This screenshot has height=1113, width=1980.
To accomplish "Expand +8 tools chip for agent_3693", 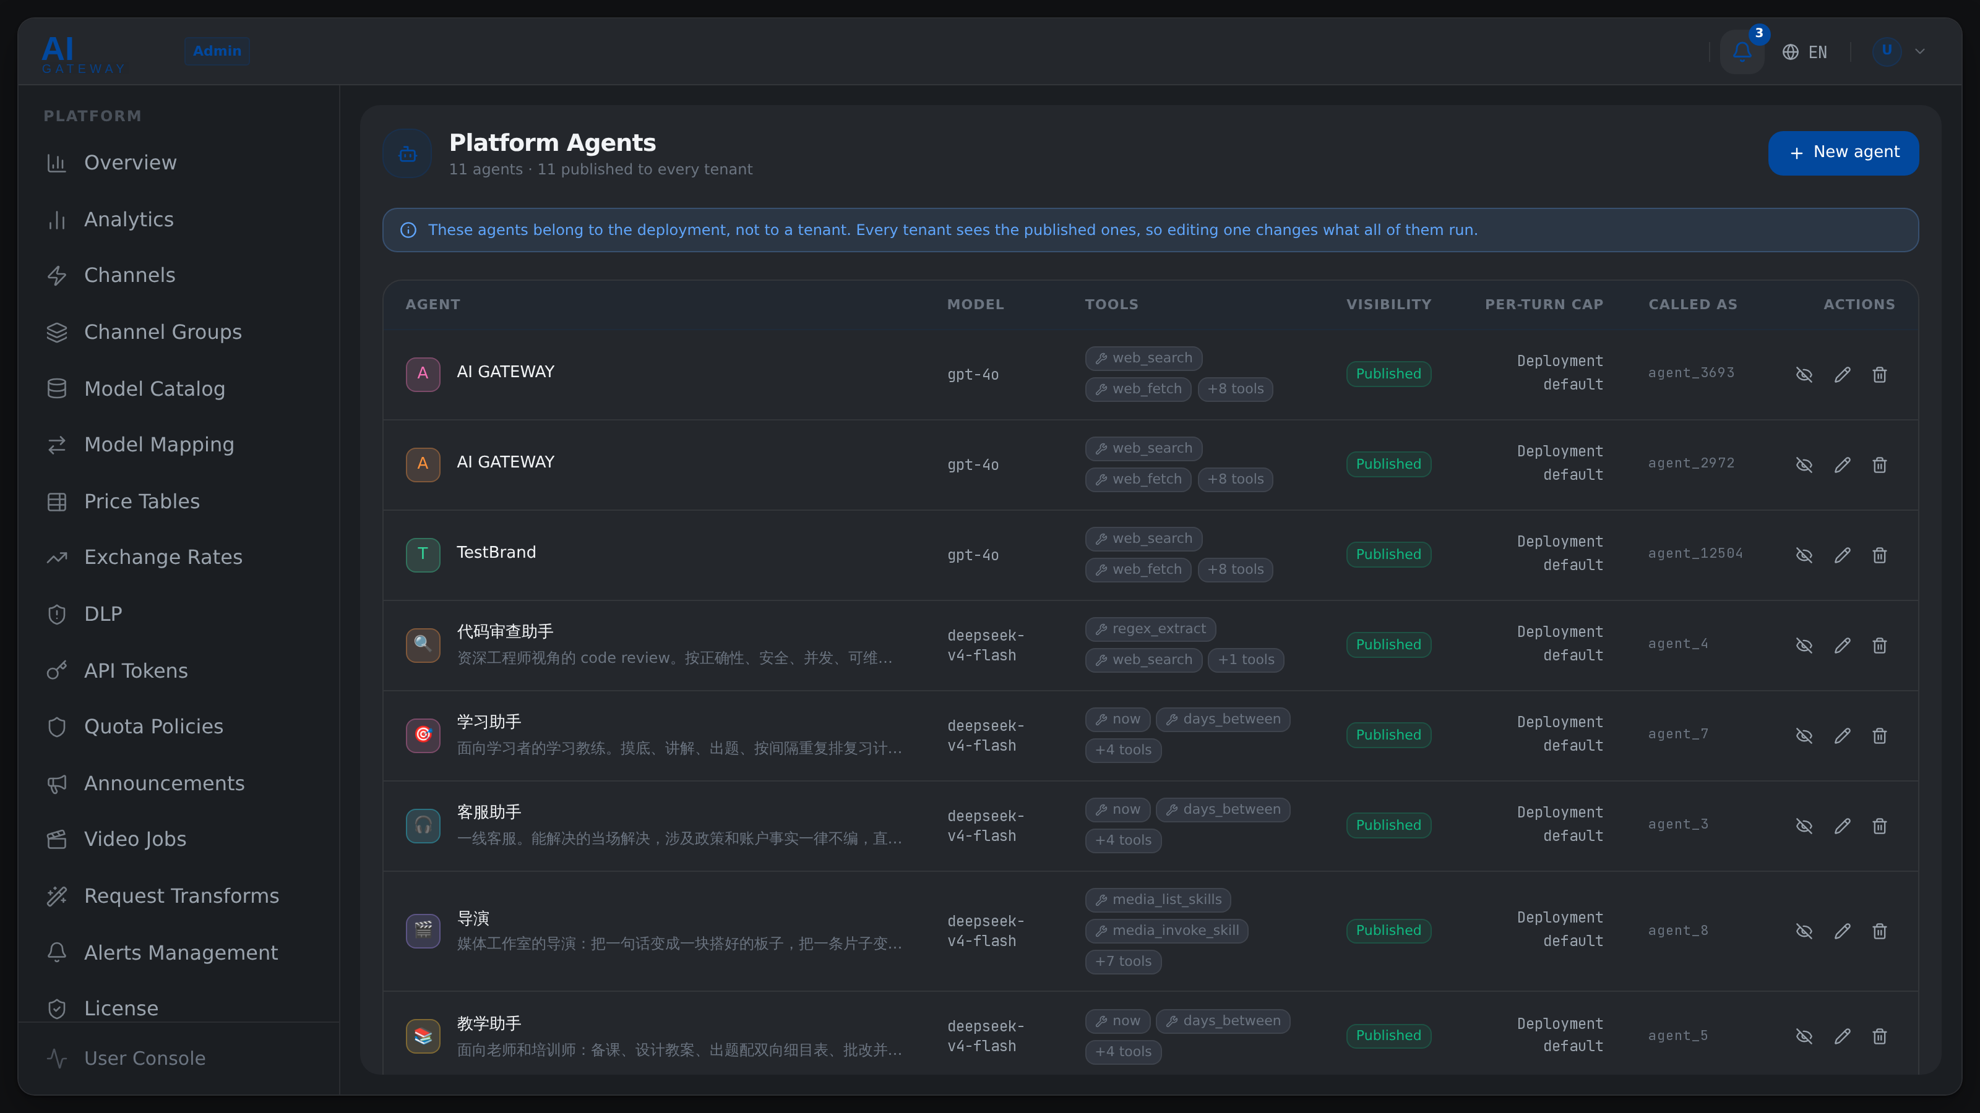I will pyautogui.click(x=1235, y=390).
